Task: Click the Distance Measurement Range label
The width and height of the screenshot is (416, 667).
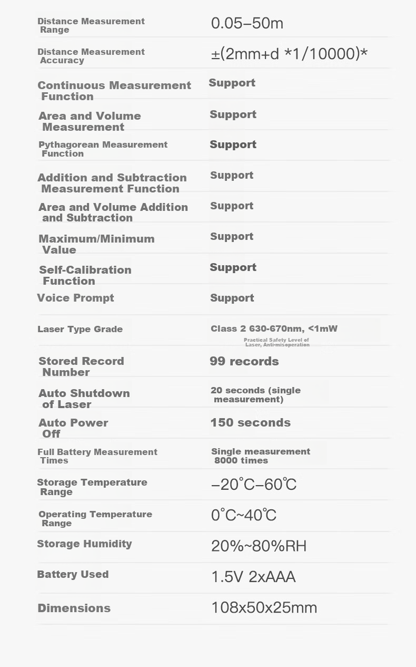Action: coord(91,25)
